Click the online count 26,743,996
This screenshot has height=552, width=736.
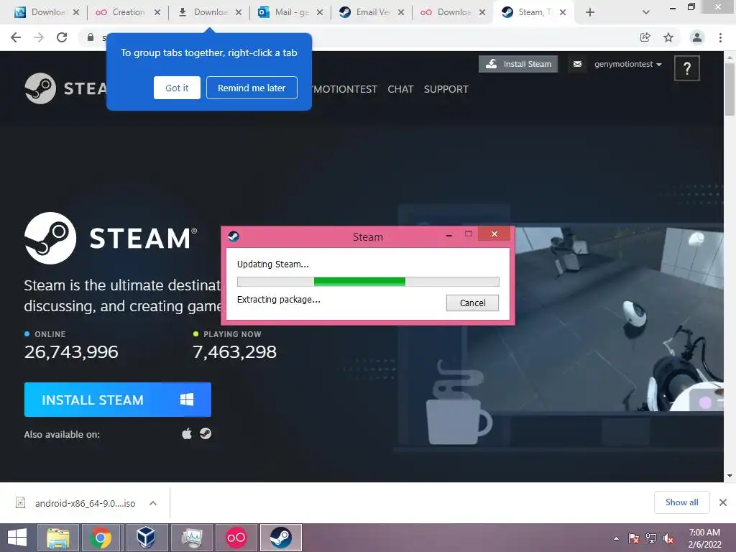[x=71, y=351]
